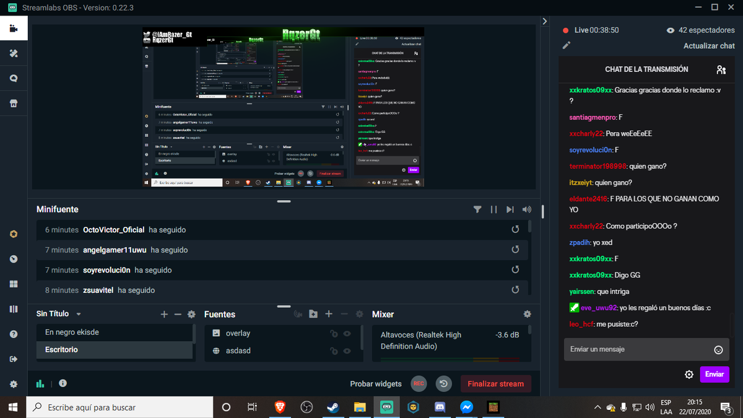Toggle lock on the asdasd source

(334, 351)
